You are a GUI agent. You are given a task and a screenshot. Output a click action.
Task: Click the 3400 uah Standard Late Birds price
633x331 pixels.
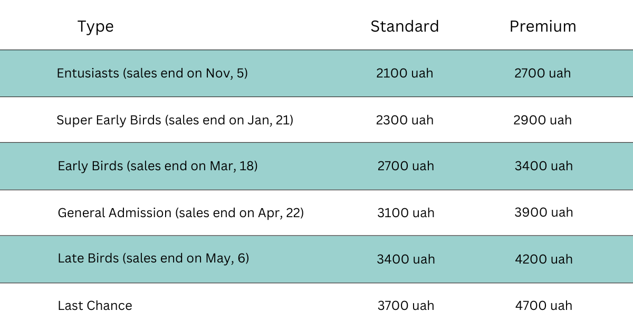point(406,259)
